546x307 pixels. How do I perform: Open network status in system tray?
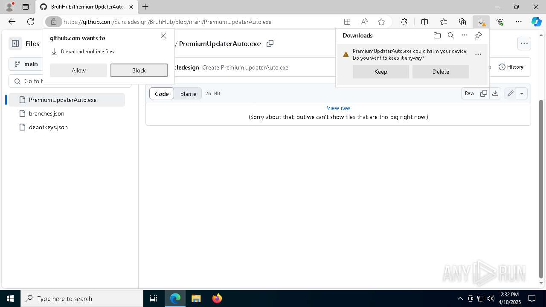(x=481, y=298)
